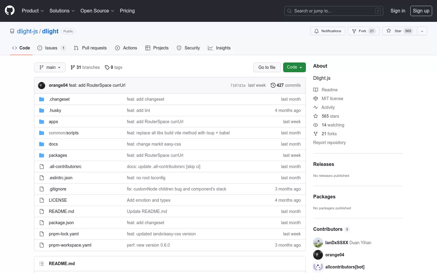Open the green Code dropdown
Screen dimensions: 437x273
[x=294, y=67]
